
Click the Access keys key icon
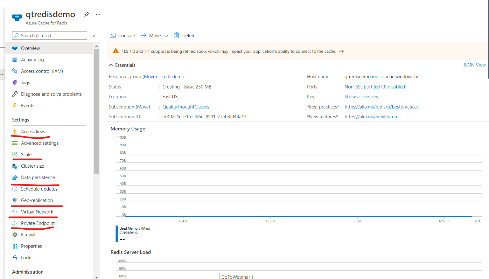pyautogui.click(x=15, y=132)
